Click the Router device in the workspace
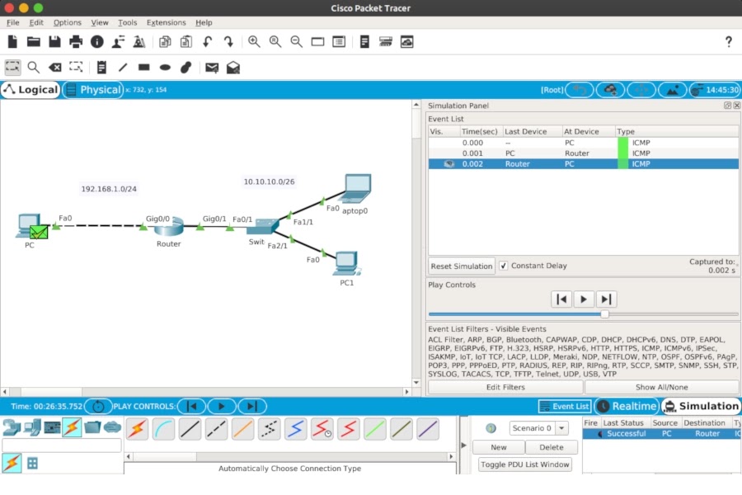The width and height of the screenshot is (742, 495). click(168, 226)
